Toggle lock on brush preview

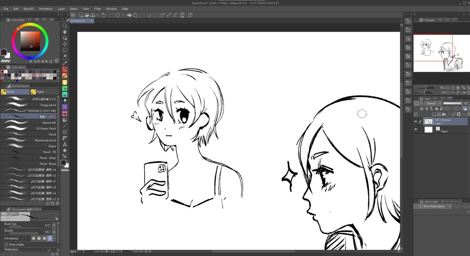[x=57, y=219]
